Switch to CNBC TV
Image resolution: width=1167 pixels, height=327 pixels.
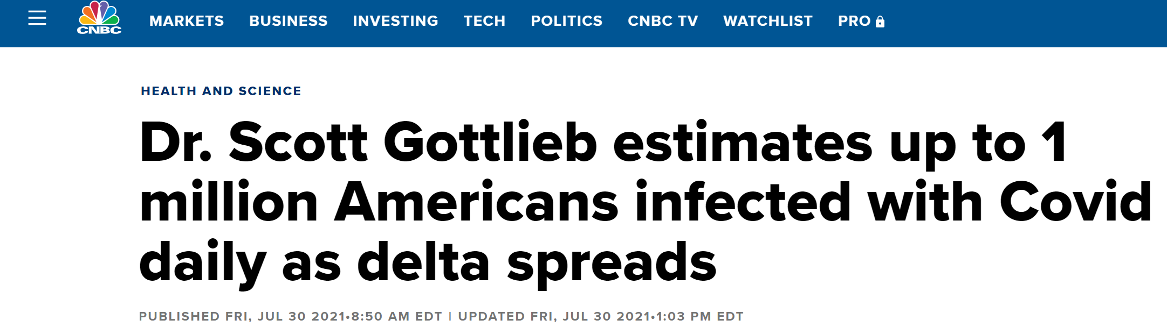pyautogui.click(x=663, y=21)
